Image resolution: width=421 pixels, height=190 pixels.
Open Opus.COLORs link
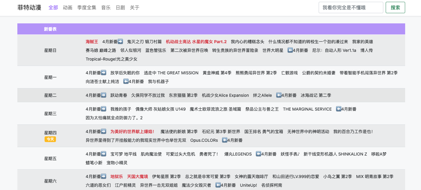point(204,140)
